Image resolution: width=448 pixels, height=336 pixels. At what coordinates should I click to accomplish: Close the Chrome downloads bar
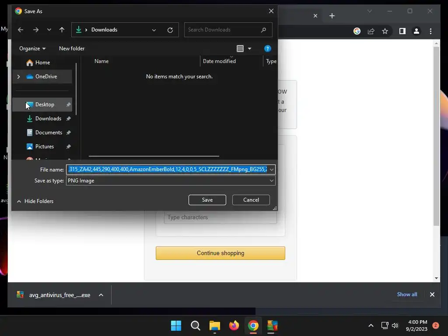(x=432, y=294)
